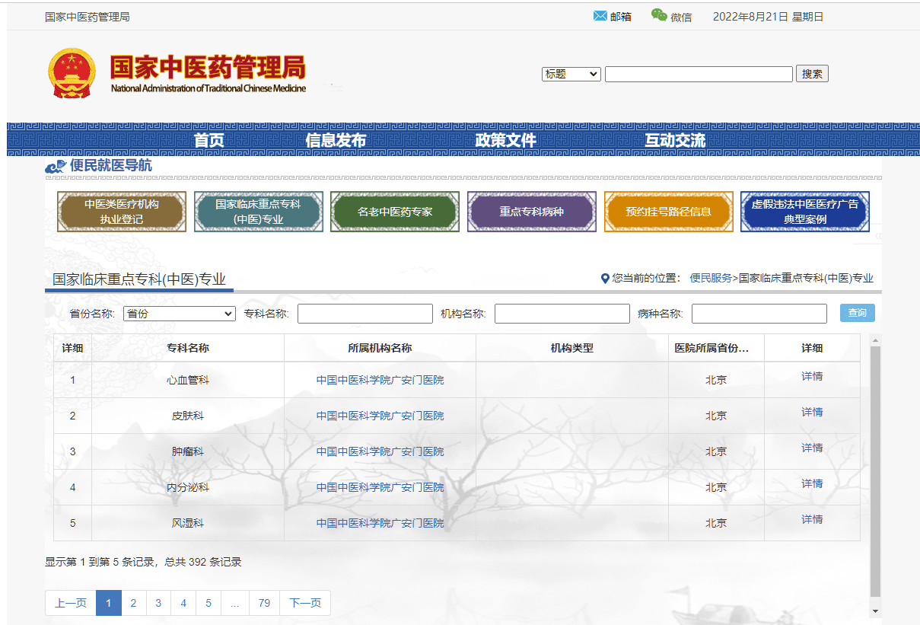Open the hospital link in the 心血管科 row

[x=380, y=380]
